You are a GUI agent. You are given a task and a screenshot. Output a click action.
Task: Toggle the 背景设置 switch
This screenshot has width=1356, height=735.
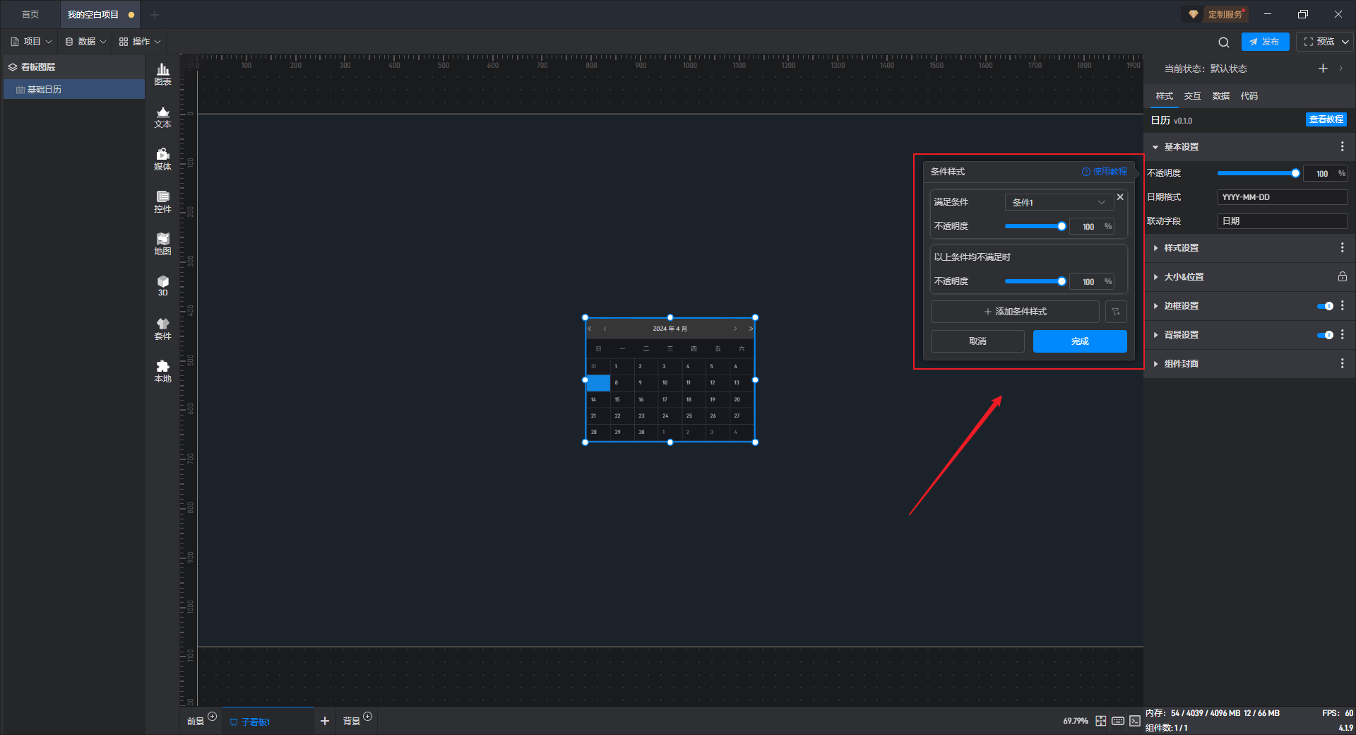click(x=1325, y=335)
